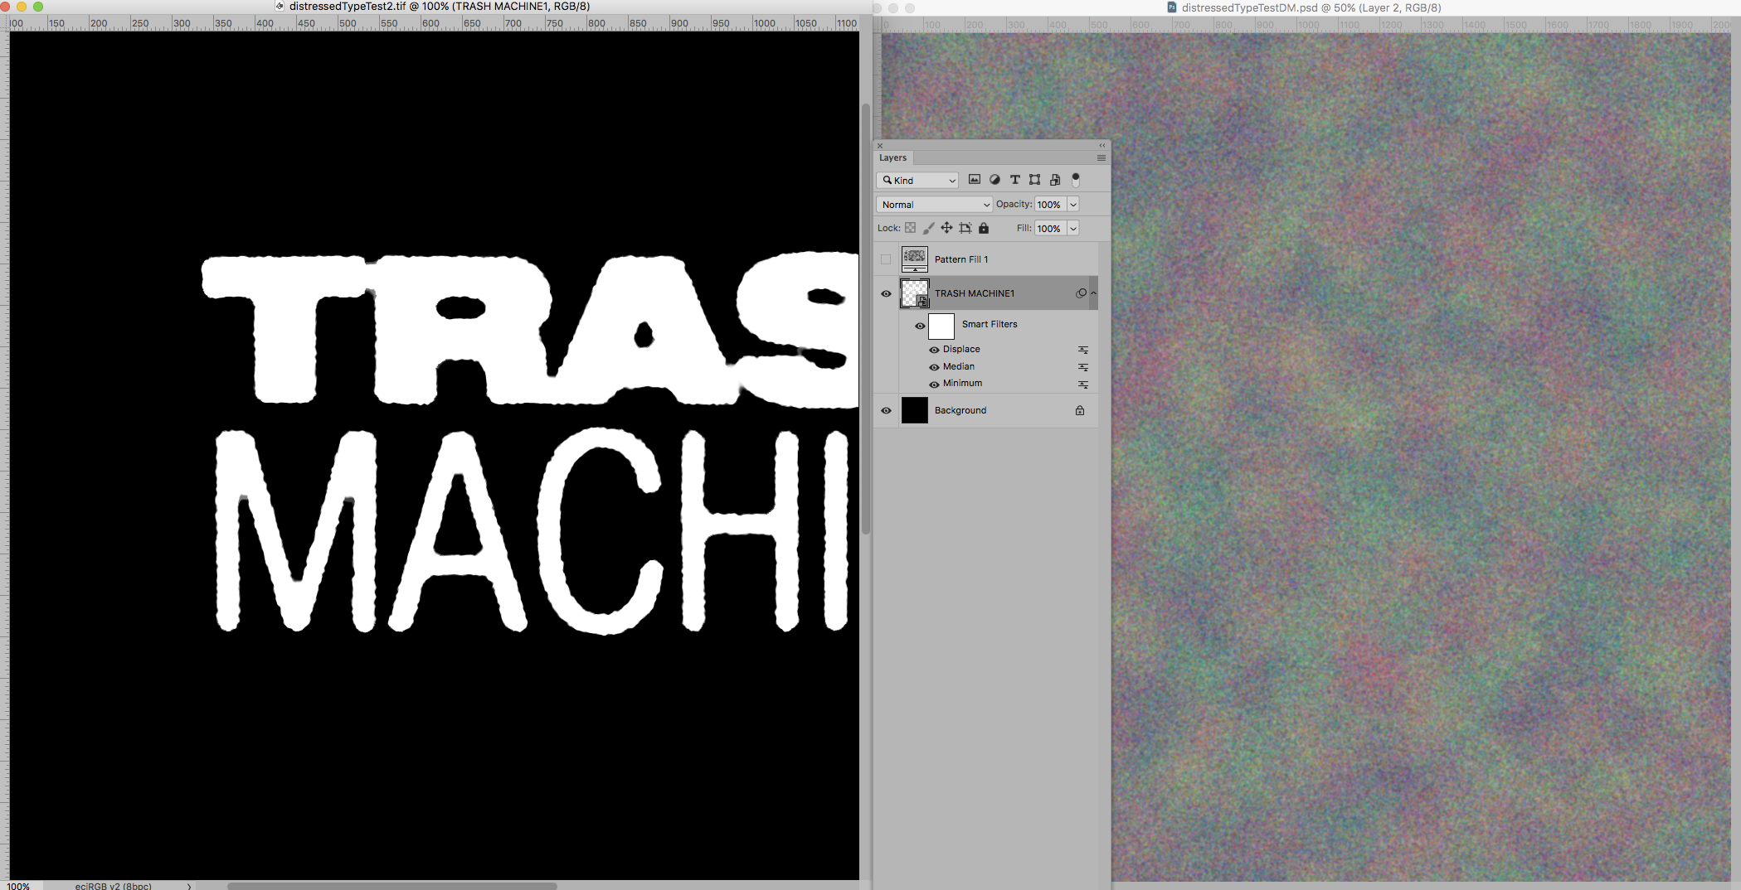Minimize the distressedTypeTest2.tif window
The height and width of the screenshot is (890, 1741).
pos(22,7)
